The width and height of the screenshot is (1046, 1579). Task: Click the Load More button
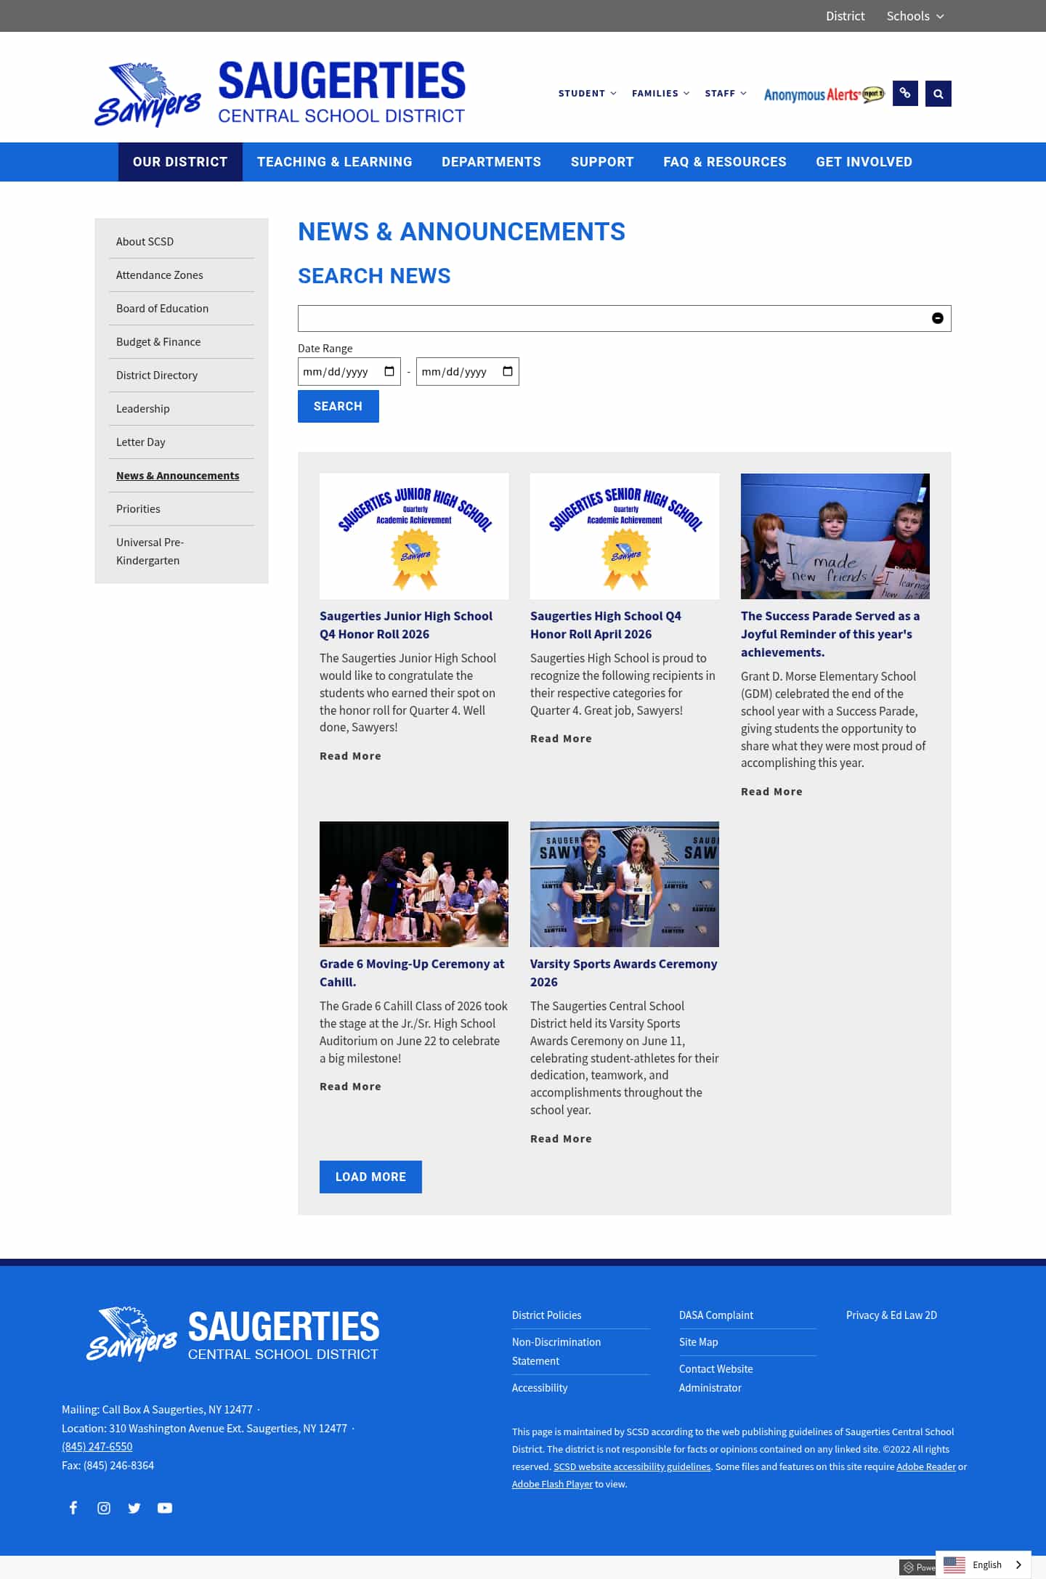coord(370,1177)
